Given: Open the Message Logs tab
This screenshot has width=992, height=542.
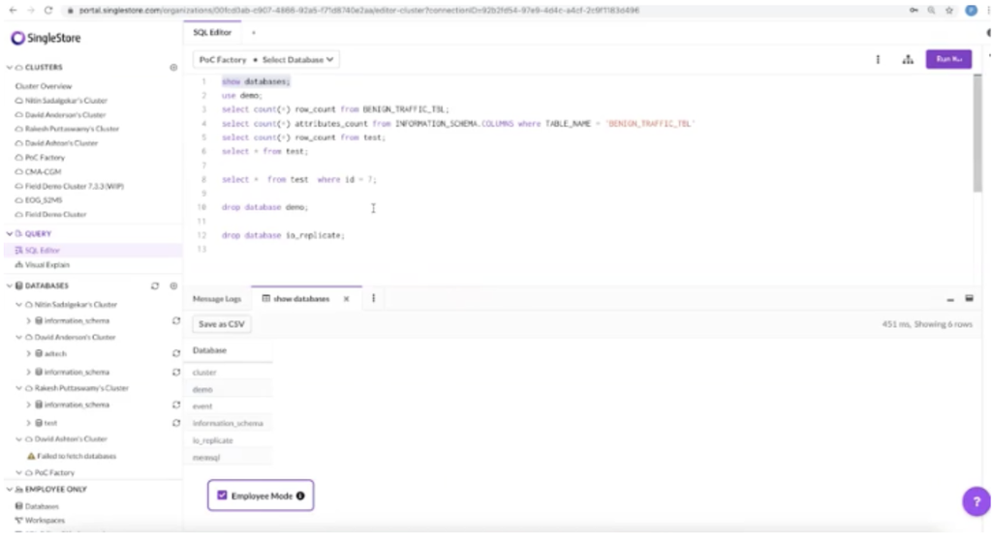Looking at the screenshot, I should pos(217,299).
